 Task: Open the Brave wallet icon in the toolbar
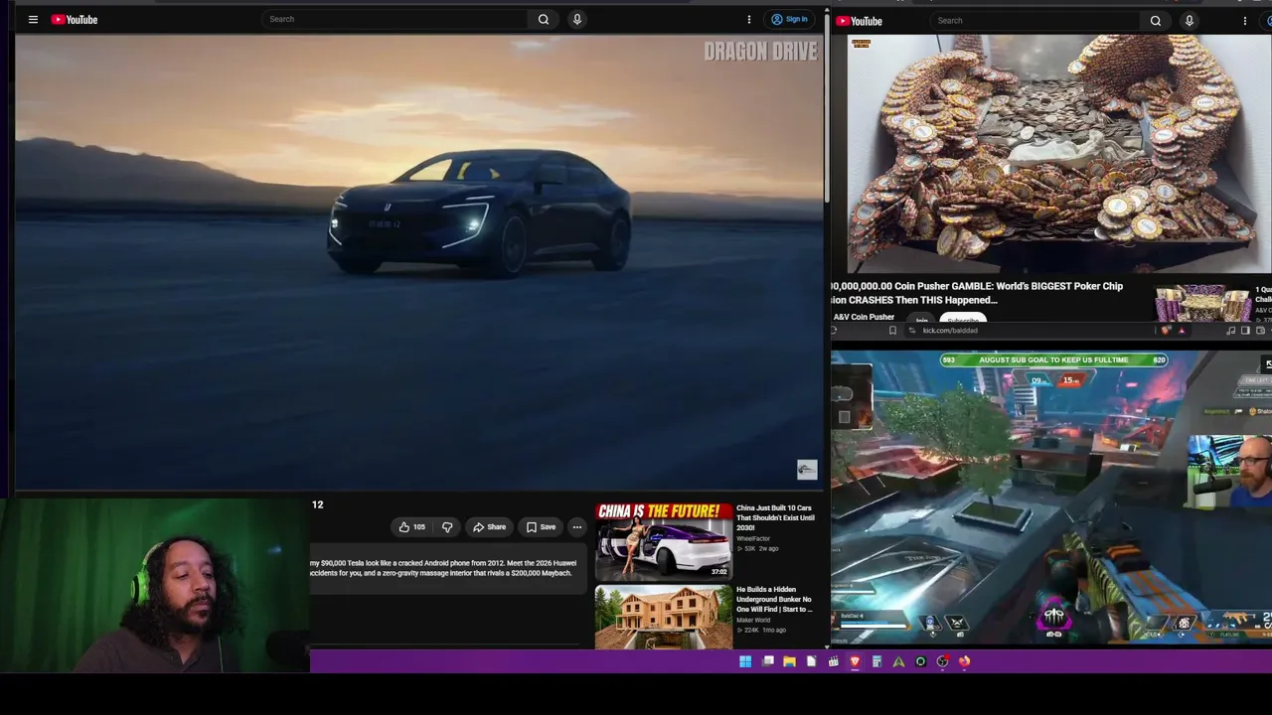pos(1260,331)
